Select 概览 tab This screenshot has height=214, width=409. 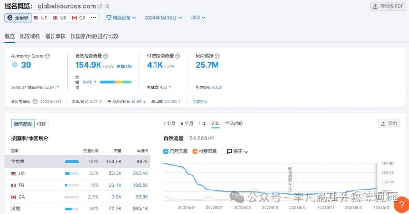coord(10,36)
